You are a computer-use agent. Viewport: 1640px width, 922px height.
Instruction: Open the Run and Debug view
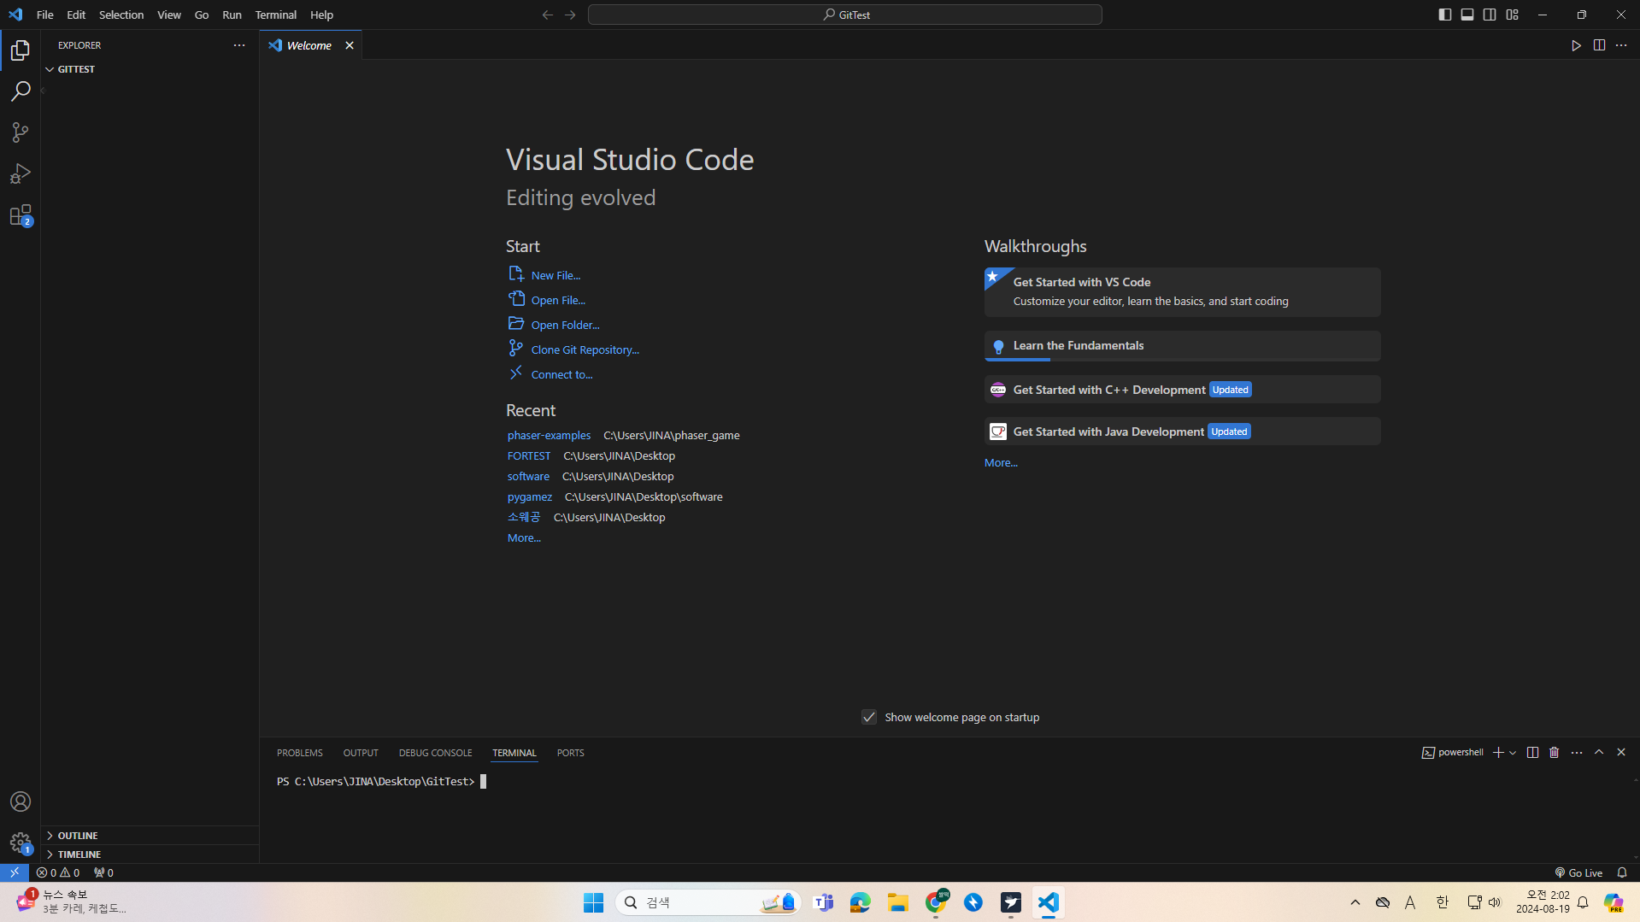(x=21, y=173)
